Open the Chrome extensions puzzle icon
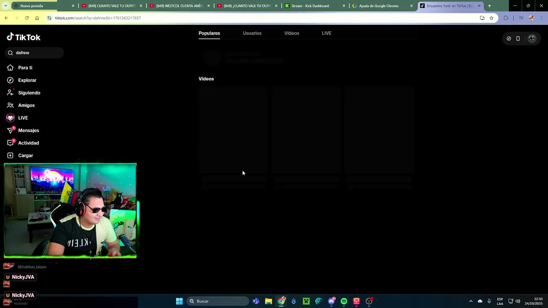Image resolution: width=548 pixels, height=308 pixels. tap(506, 18)
